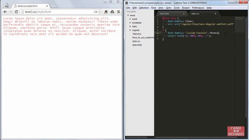Open the Evernote elephant extension
This screenshot has height=140, width=249.
coord(106,12)
